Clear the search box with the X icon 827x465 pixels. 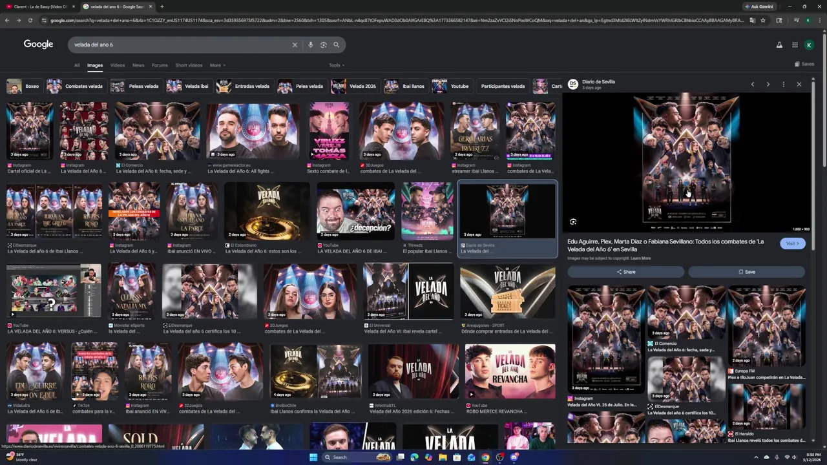[x=295, y=45]
